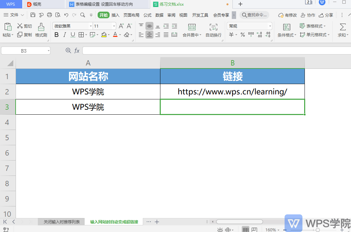Apply fill color bucket

tap(104, 35)
